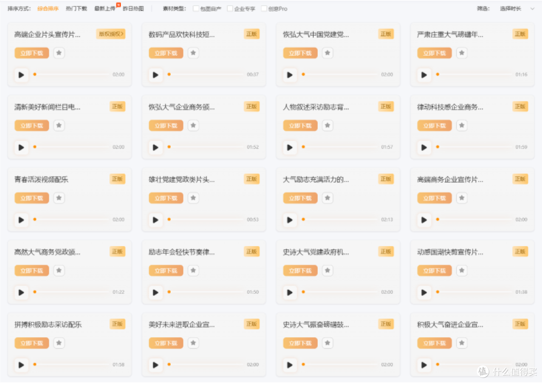Star the 美好未来进取企业宣 track
The width and height of the screenshot is (542, 383).
tap(193, 343)
